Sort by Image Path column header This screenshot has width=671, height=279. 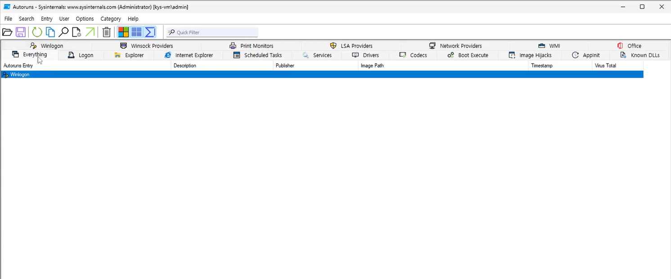pos(443,66)
